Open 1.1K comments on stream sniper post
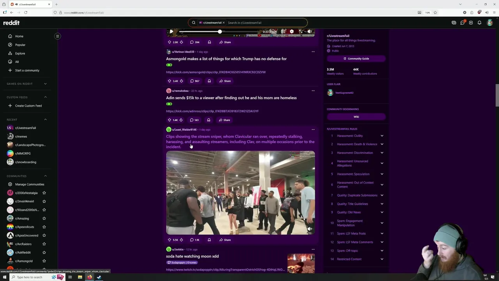This screenshot has height=281, width=499. 195,240
